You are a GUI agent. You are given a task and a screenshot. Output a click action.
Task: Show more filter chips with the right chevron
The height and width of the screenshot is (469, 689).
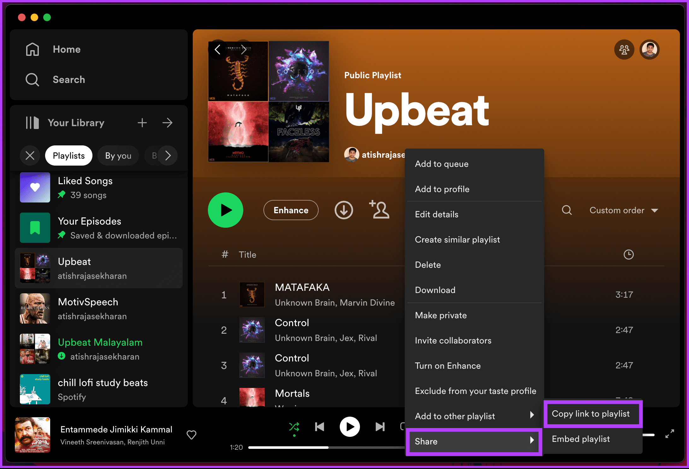[168, 155]
